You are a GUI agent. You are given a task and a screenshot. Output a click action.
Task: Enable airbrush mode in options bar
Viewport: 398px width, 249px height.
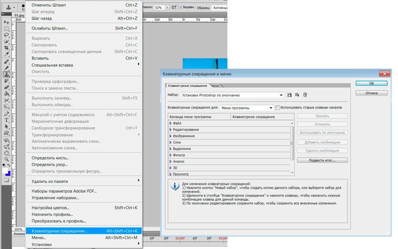point(174,7)
